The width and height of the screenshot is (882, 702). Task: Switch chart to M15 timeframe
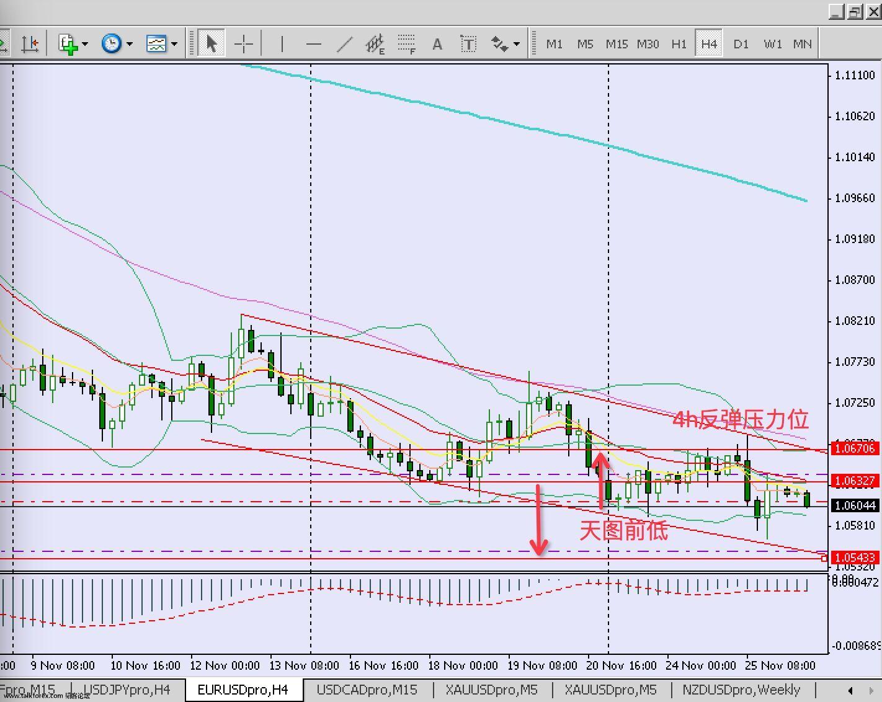click(617, 44)
